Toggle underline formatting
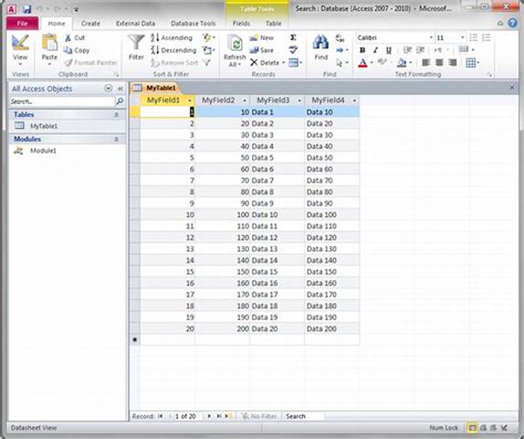524x439 pixels. [389, 50]
